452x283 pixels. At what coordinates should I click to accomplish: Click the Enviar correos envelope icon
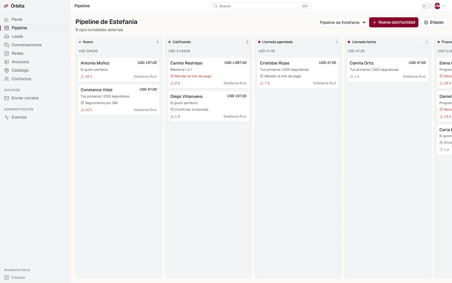tap(6, 98)
